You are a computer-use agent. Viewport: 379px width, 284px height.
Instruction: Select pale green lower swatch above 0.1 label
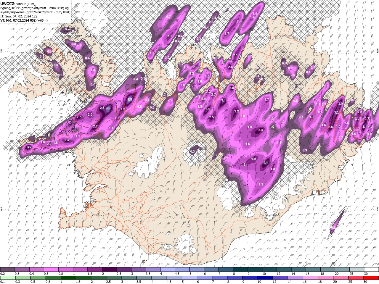pos(8,278)
